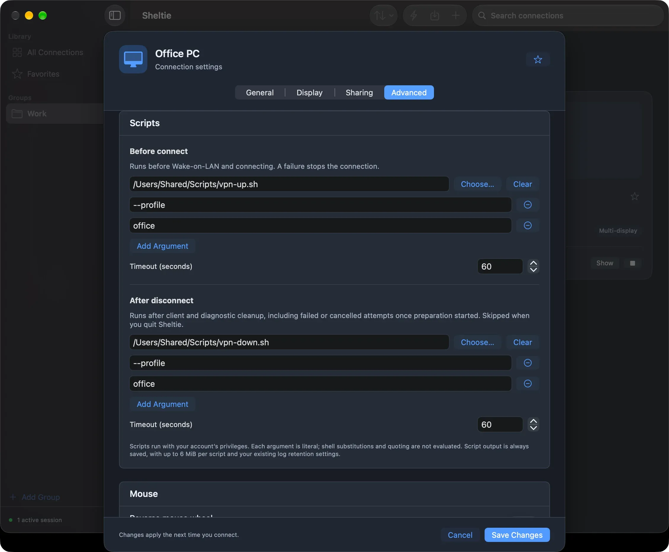Select the Work group in sidebar

(x=55, y=113)
